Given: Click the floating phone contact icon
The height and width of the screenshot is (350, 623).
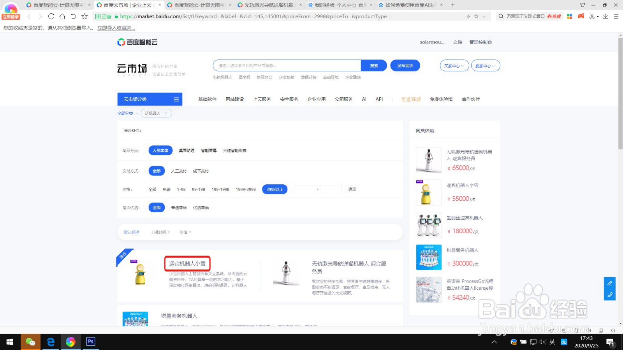Looking at the screenshot, I should click(x=610, y=294).
